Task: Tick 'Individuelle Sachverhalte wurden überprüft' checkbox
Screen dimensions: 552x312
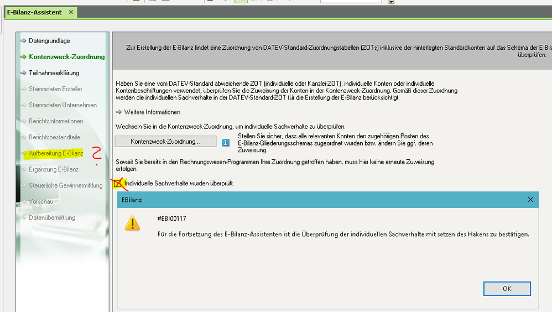Action: [x=118, y=183]
